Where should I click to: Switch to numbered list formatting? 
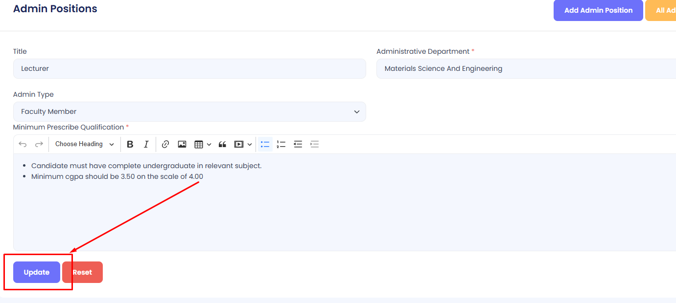pyautogui.click(x=281, y=144)
